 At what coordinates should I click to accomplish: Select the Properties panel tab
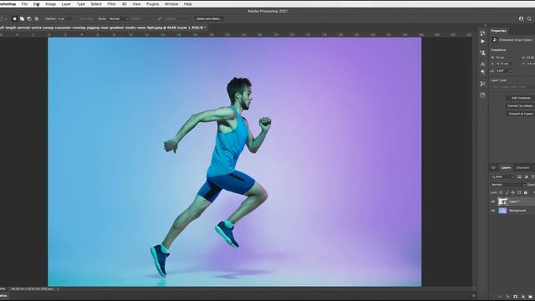coord(498,31)
